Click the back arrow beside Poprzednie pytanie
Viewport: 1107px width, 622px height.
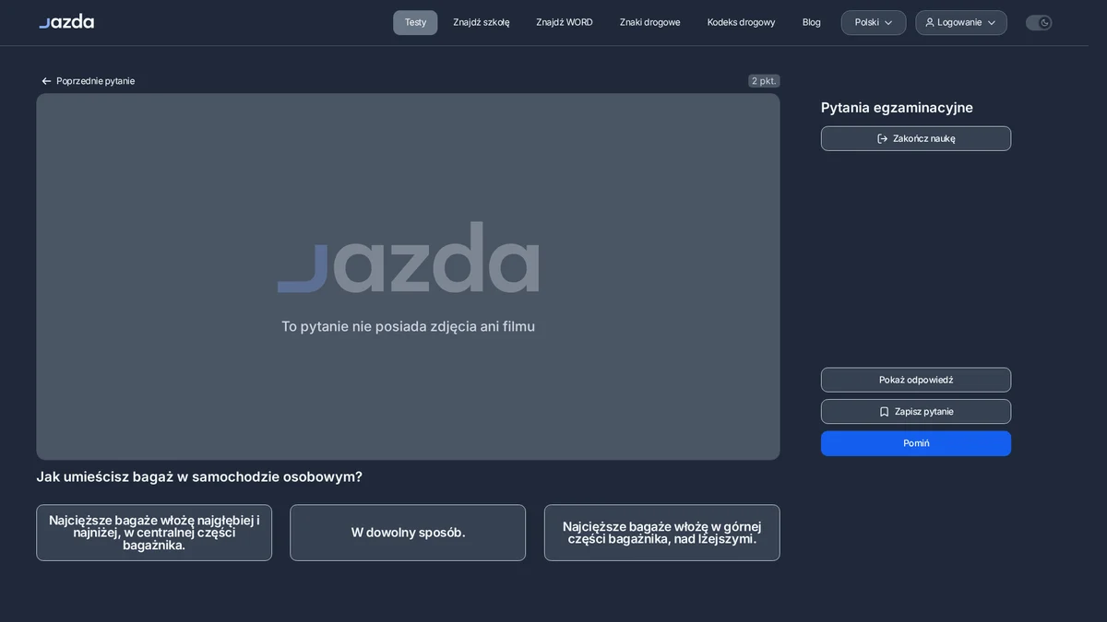pyautogui.click(x=46, y=81)
